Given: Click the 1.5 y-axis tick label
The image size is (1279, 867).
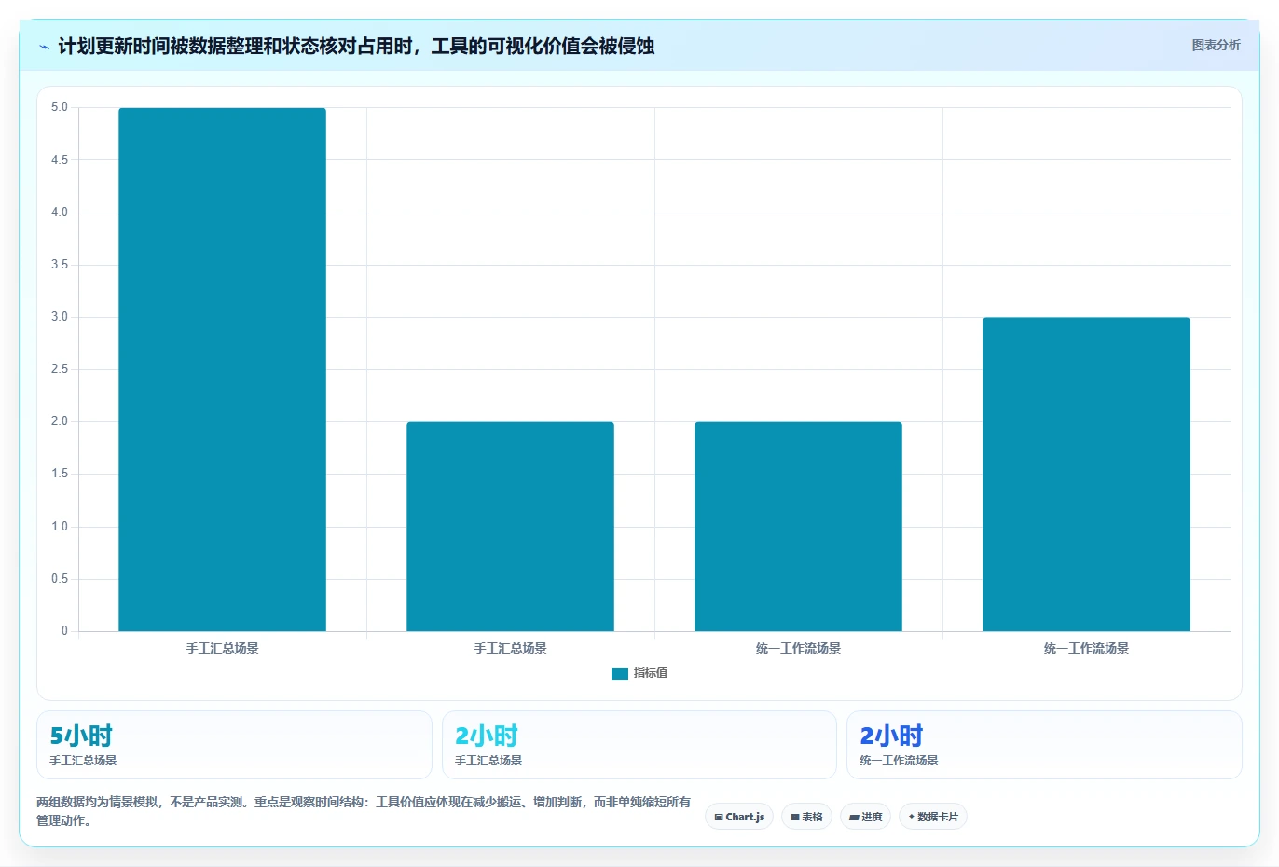Looking at the screenshot, I should (x=60, y=474).
